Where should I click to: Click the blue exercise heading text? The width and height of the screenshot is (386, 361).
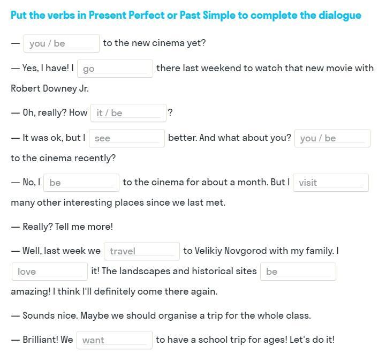[186, 16]
